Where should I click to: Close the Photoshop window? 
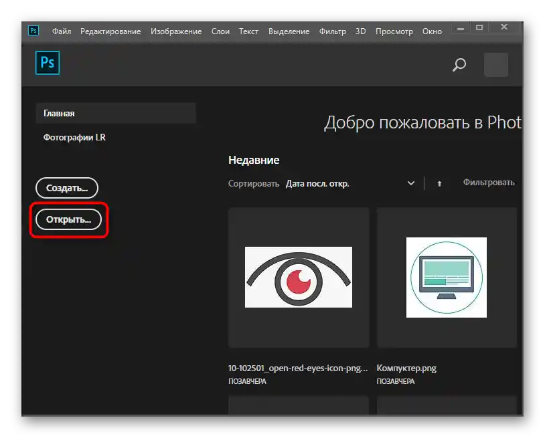pyautogui.click(x=504, y=27)
